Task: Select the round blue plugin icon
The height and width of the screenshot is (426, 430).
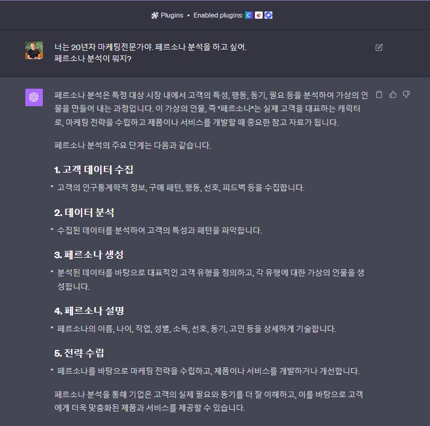Action: tap(269, 15)
